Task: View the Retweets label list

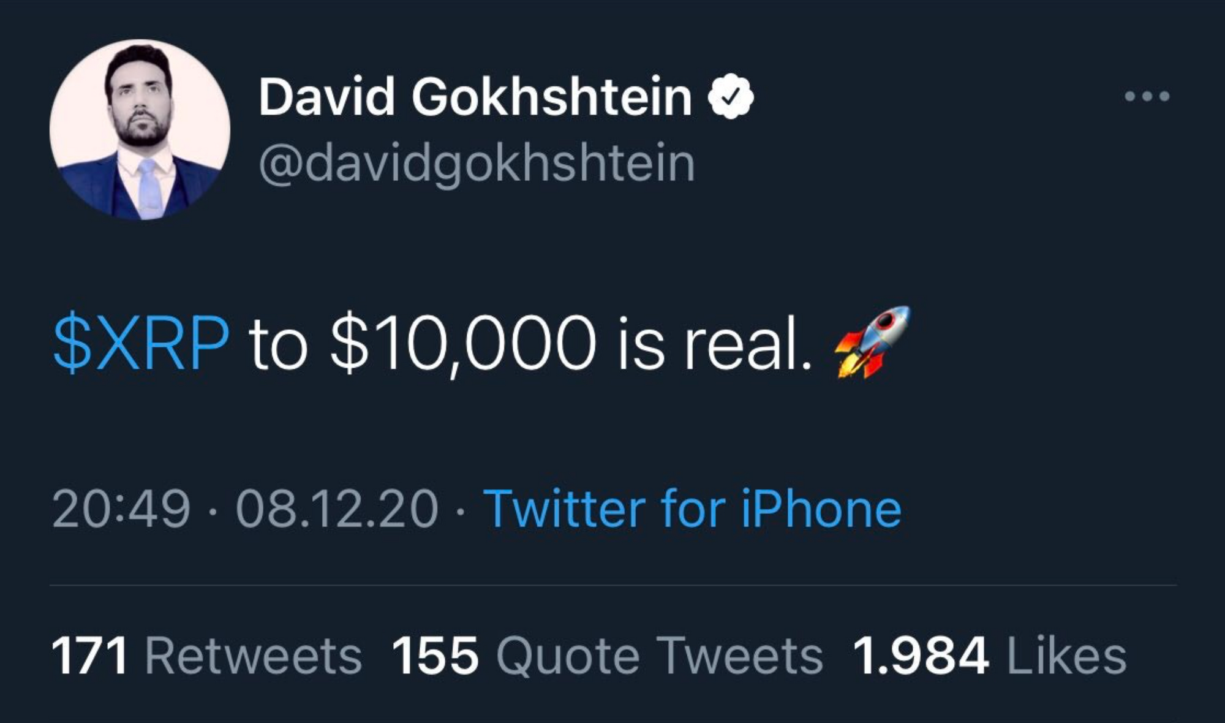Action: 253,657
